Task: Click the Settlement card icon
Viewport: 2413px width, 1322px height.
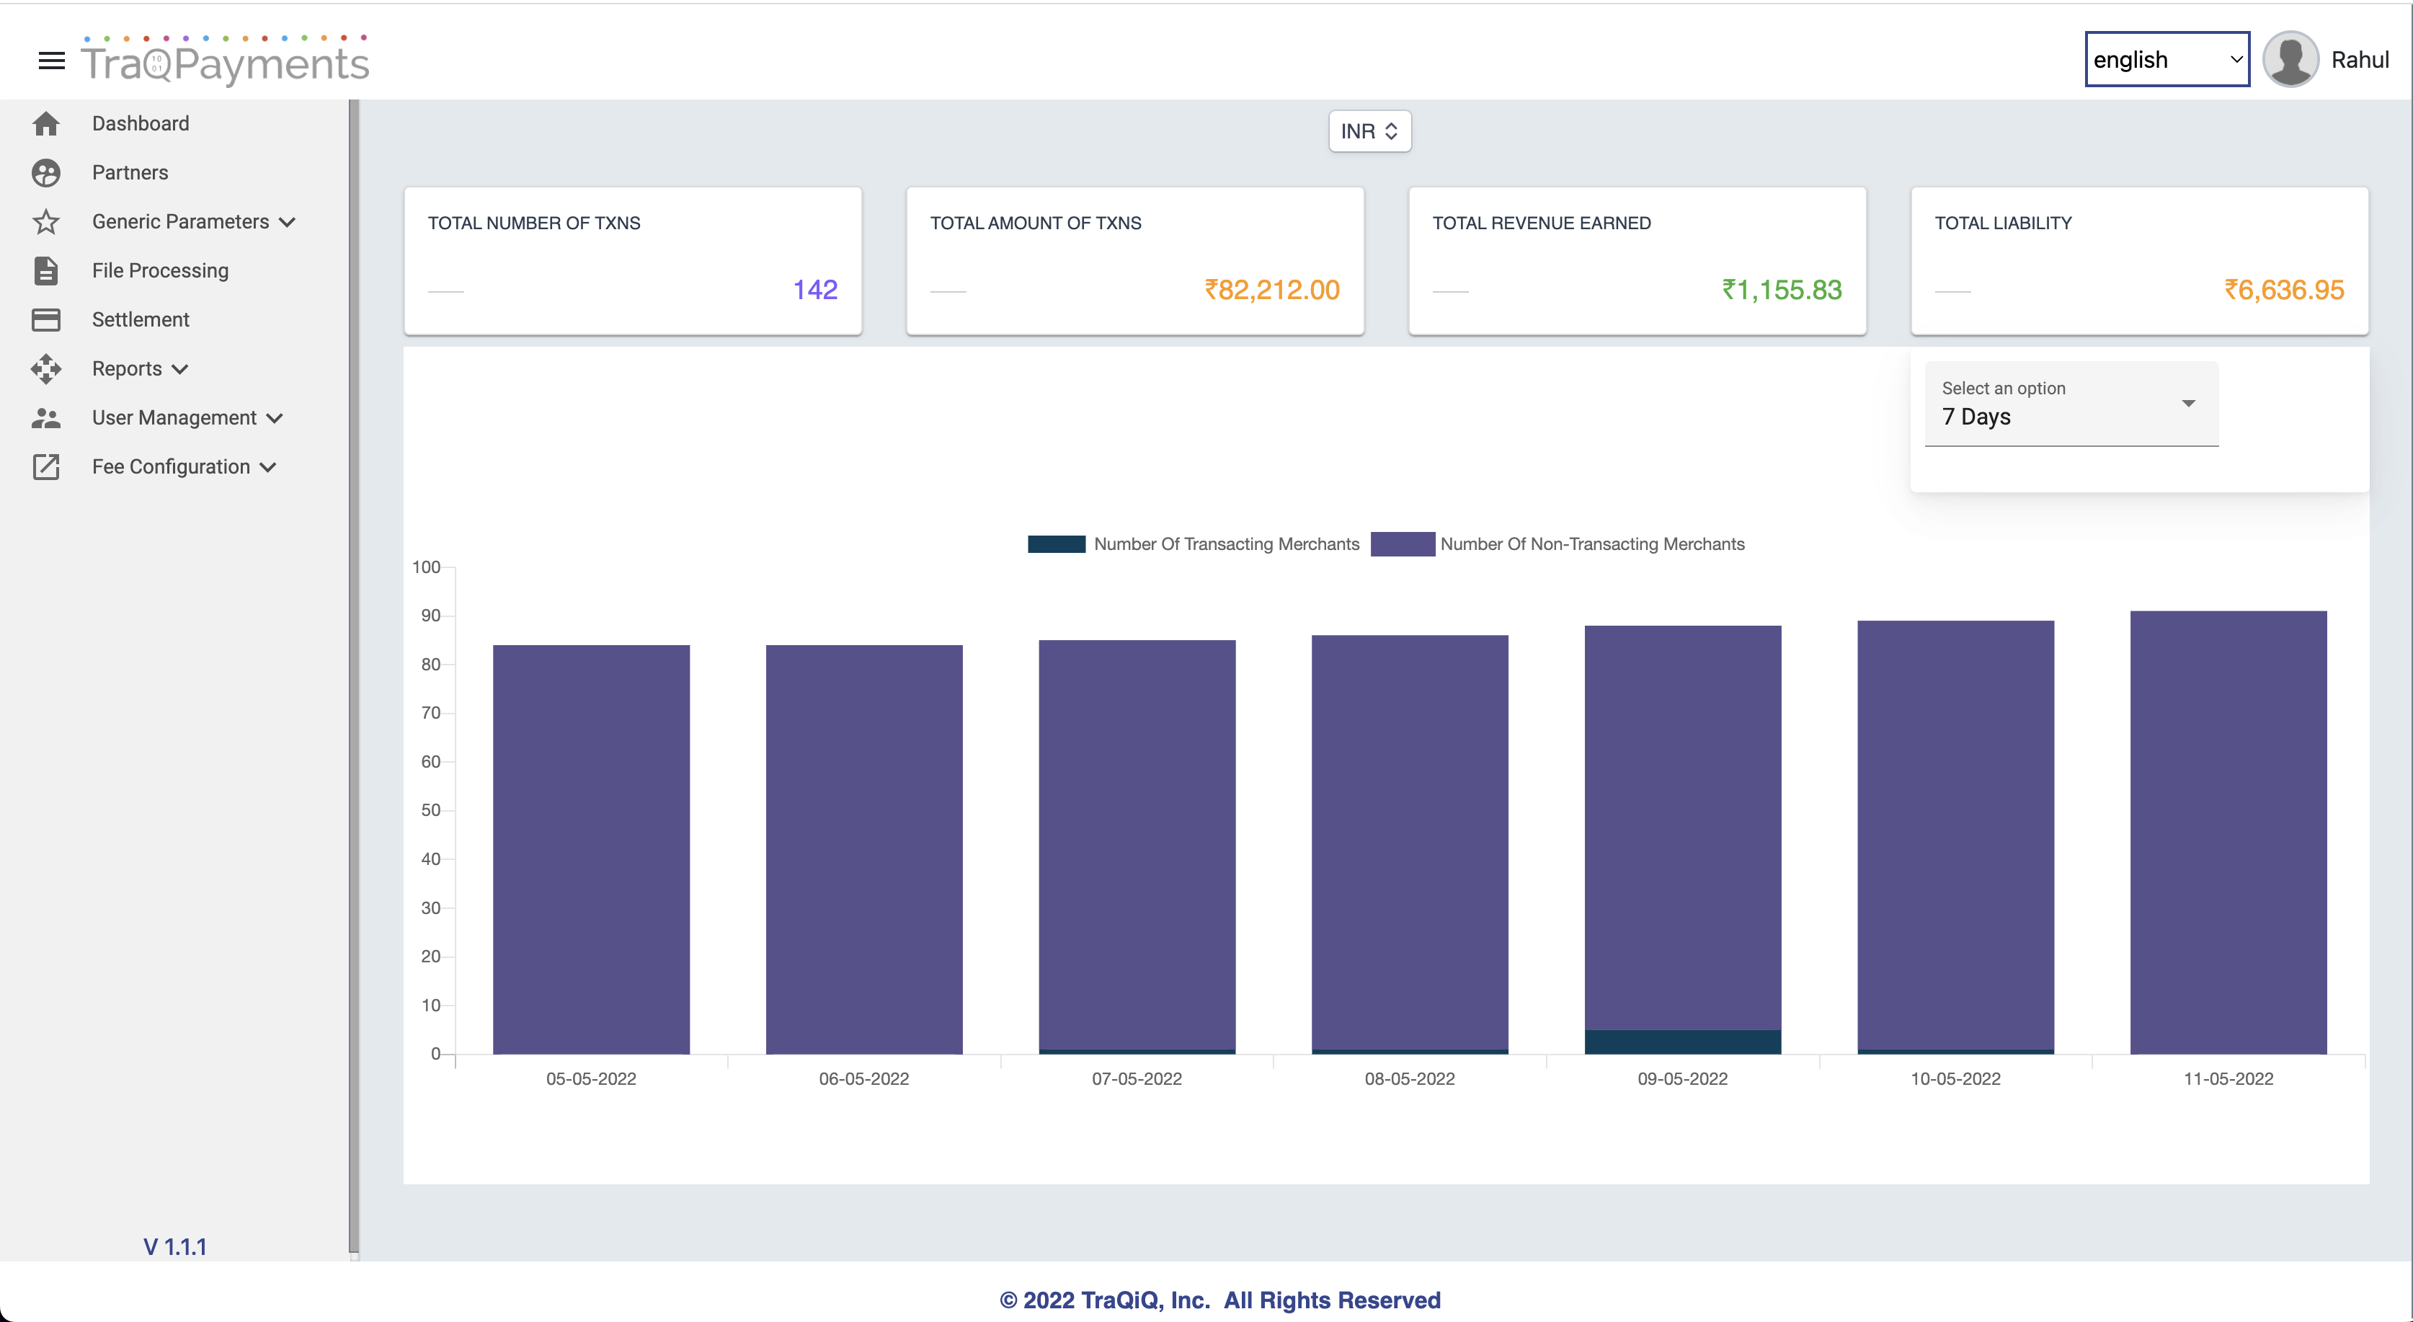Action: [x=46, y=319]
